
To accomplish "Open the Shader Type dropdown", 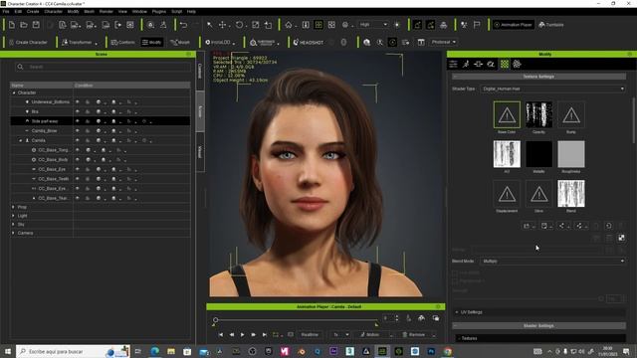I will [552, 89].
